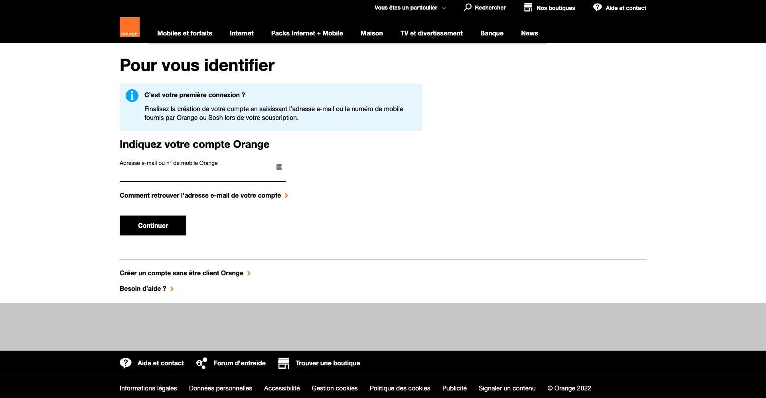Open footer Aide et contact link
This screenshot has height=398, width=766.
[x=161, y=363]
